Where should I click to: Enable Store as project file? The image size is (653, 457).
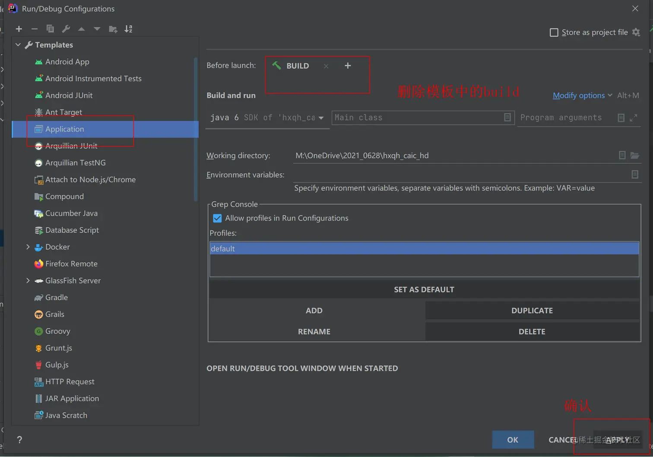(554, 32)
